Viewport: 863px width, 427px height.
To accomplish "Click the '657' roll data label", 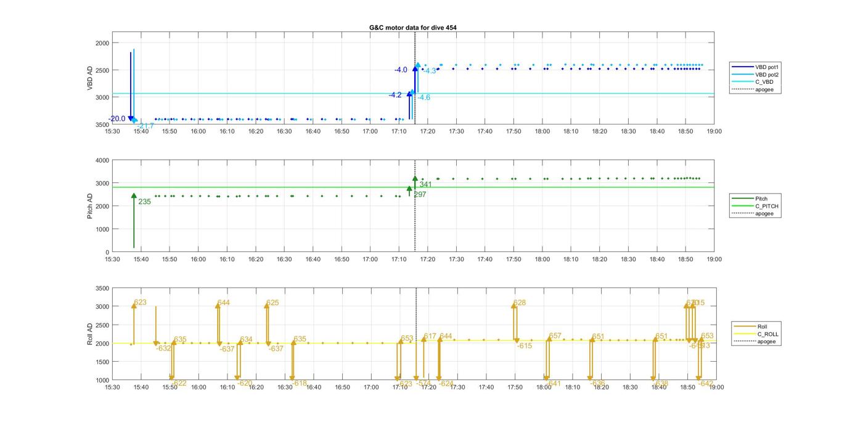I will click(x=555, y=336).
